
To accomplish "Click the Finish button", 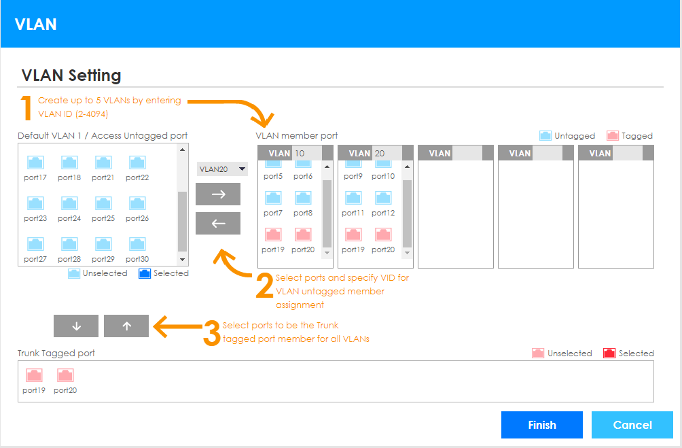I will click(x=542, y=425).
